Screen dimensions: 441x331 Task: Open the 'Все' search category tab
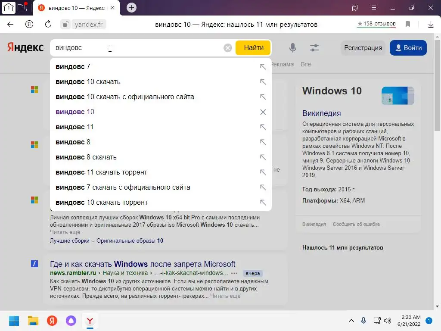click(x=306, y=64)
